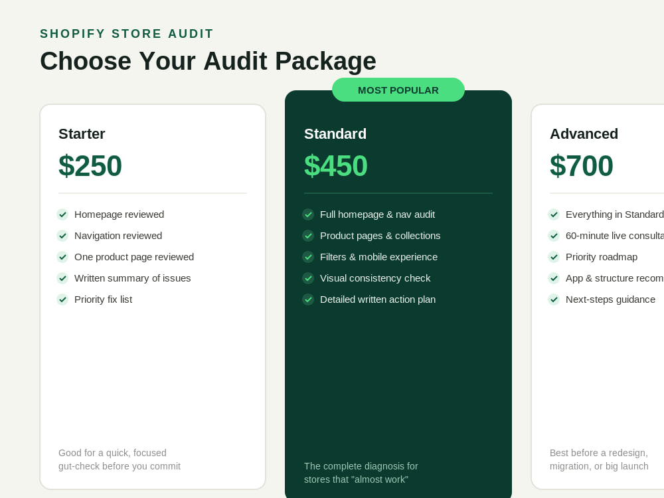Click the Priority roadmap text

point(602,257)
